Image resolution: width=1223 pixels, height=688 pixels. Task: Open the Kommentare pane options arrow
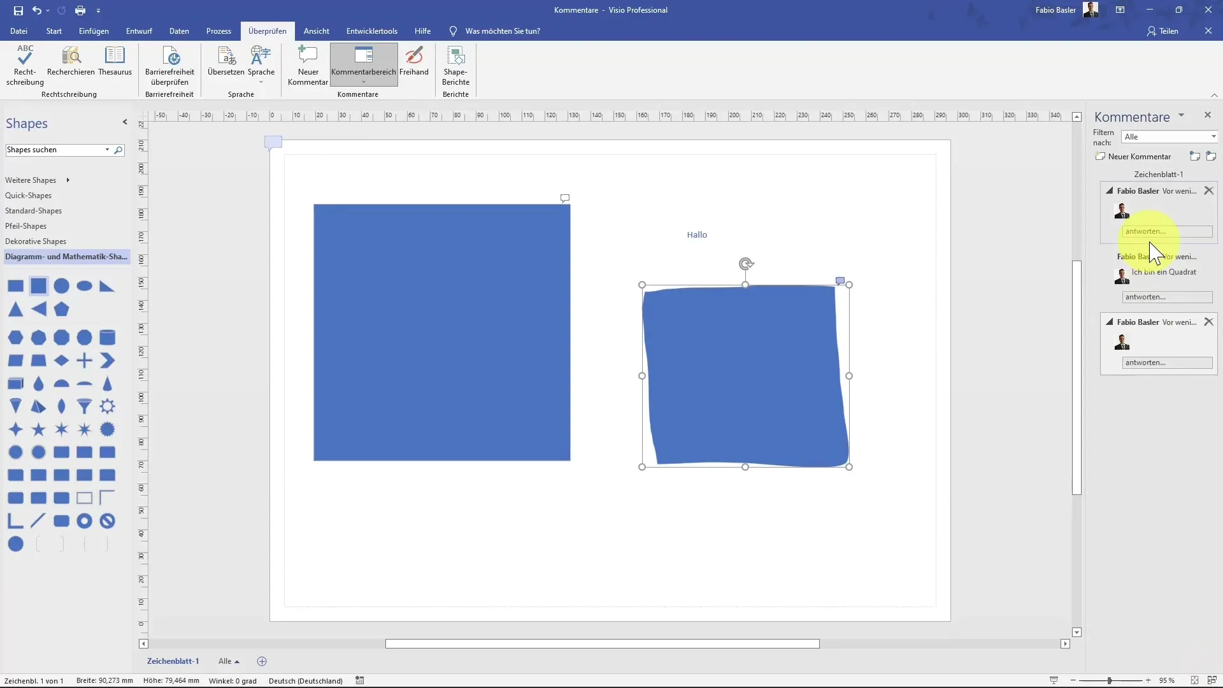[1181, 115]
